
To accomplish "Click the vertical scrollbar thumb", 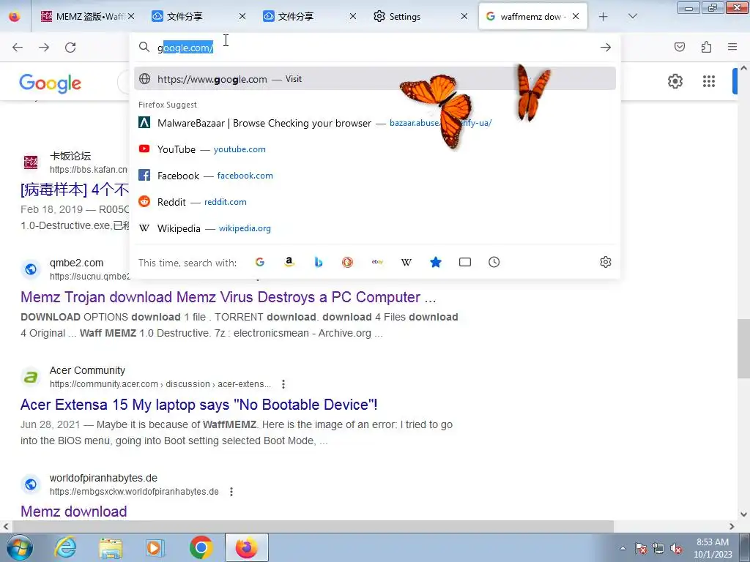I will coord(744,348).
